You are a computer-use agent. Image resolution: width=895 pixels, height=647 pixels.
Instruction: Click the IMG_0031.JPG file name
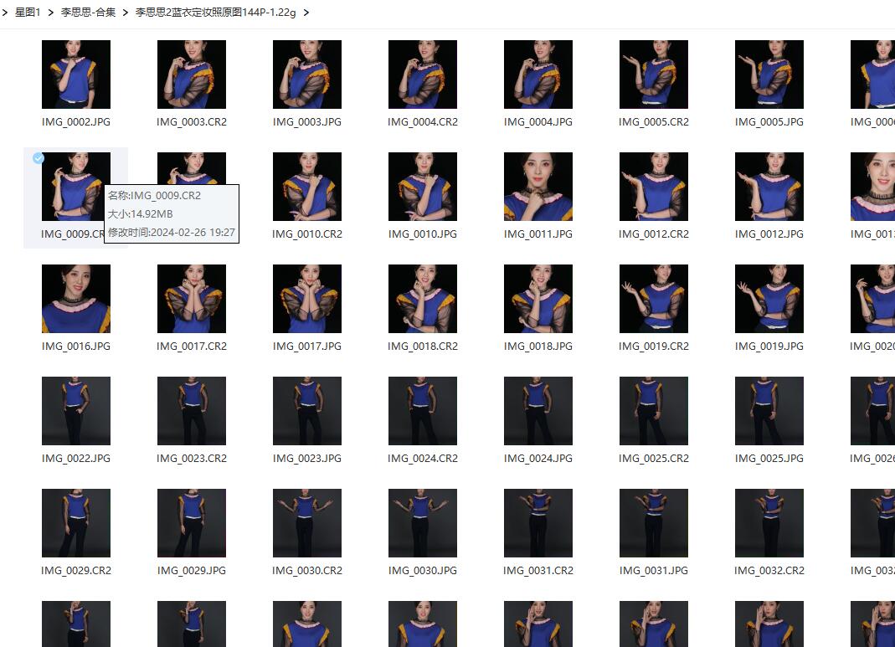pos(654,570)
